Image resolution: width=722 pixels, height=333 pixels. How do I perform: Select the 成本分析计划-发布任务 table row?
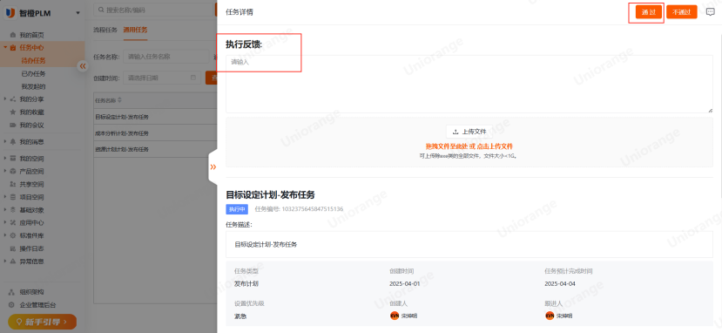tap(155, 133)
